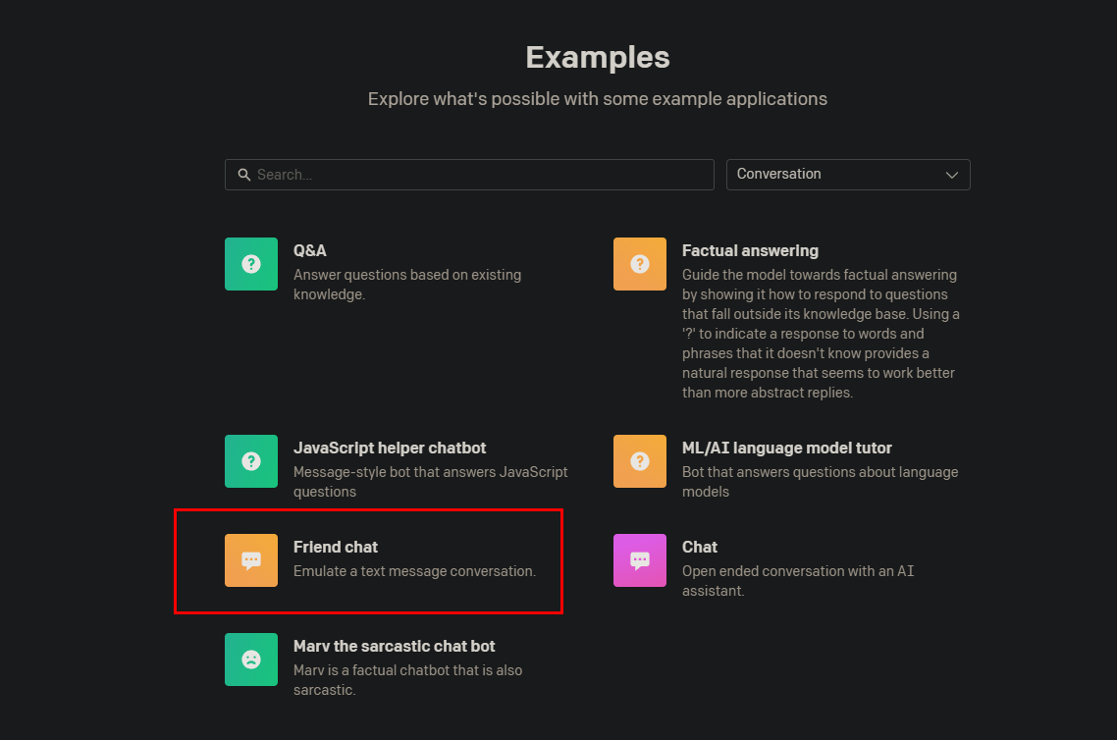The height and width of the screenshot is (740, 1117).
Task: Click the chevron on the Conversation filter
Action: click(x=951, y=174)
